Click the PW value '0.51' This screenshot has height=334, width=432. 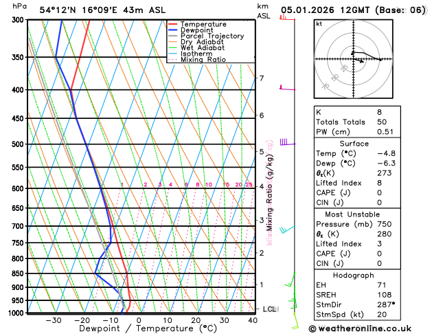[x=385, y=132]
